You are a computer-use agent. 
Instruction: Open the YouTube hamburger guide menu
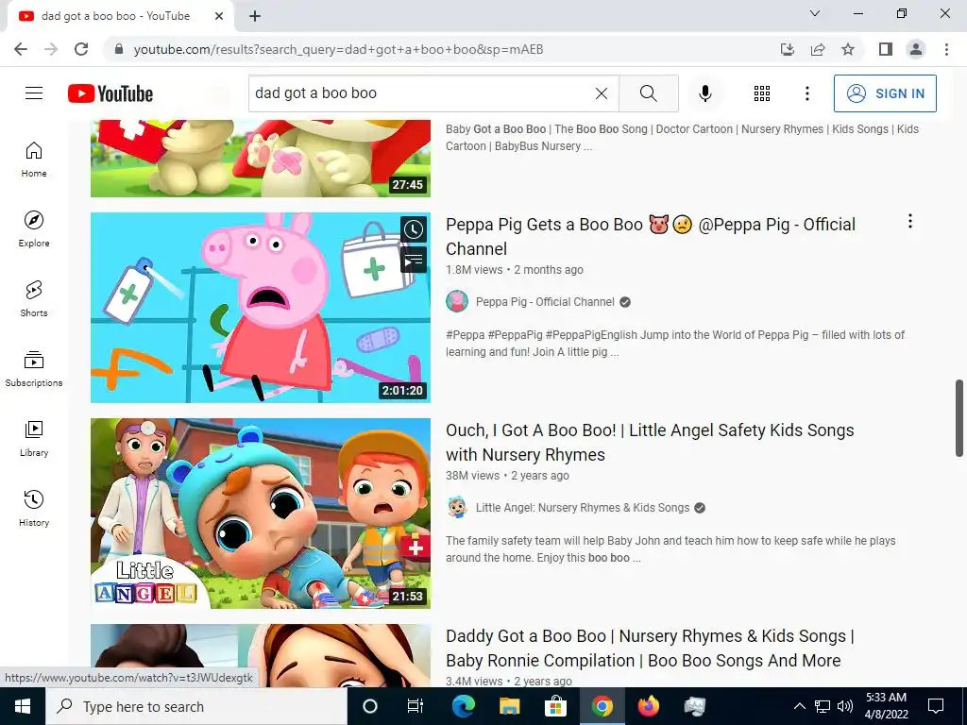coord(34,93)
